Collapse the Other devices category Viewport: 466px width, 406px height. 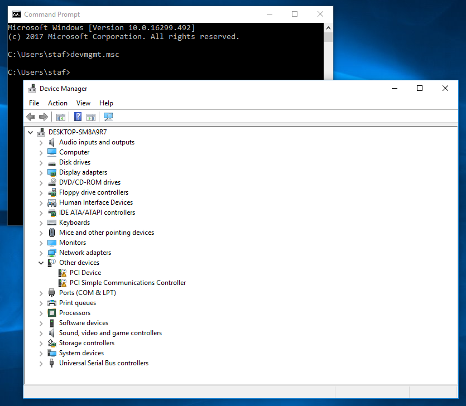click(x=41, y=263)
